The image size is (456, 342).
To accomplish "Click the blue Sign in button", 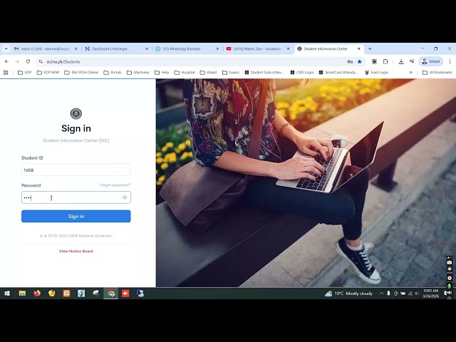I will coord(76,217).
